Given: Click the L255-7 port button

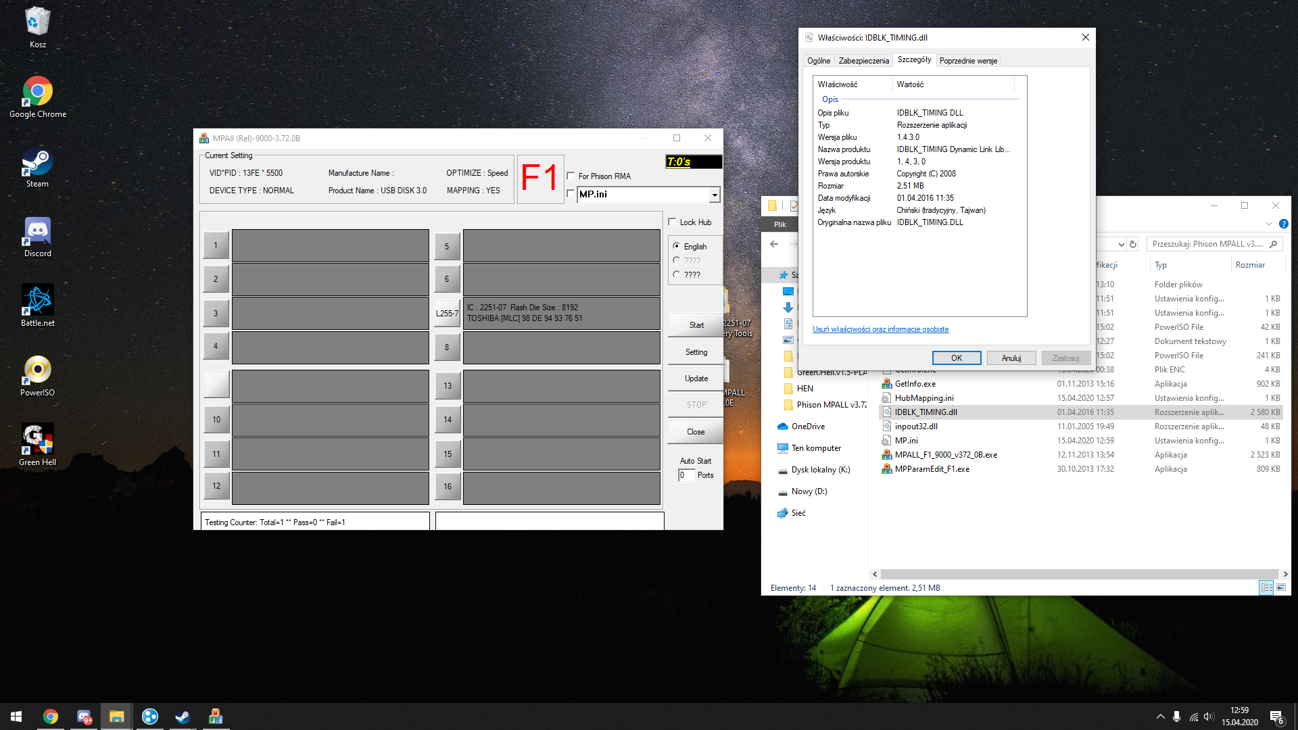Looking at the screenshot, I should [447, 314].
